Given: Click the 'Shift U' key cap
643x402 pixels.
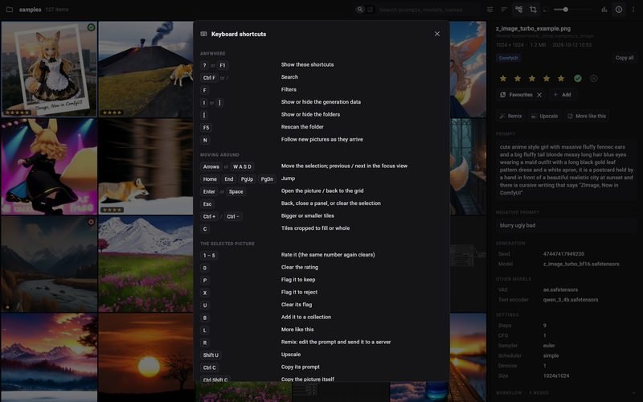Looking at the screenshot, I should point(211,355).
